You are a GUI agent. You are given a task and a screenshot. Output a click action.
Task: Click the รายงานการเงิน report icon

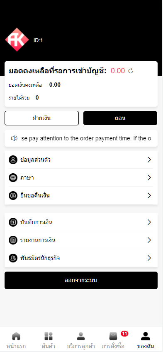[x=13, y=240]
